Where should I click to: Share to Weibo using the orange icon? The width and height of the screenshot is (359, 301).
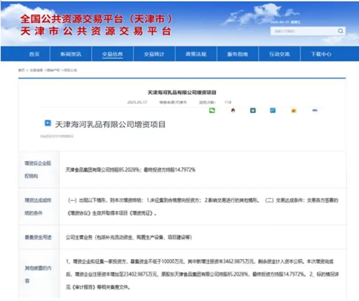point(293,110)
